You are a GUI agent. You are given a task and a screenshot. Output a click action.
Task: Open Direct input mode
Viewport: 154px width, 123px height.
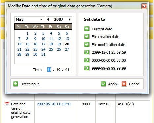30,84
